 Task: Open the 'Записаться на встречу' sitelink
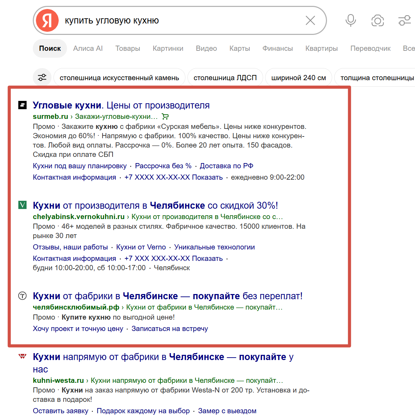pos(170,329)
